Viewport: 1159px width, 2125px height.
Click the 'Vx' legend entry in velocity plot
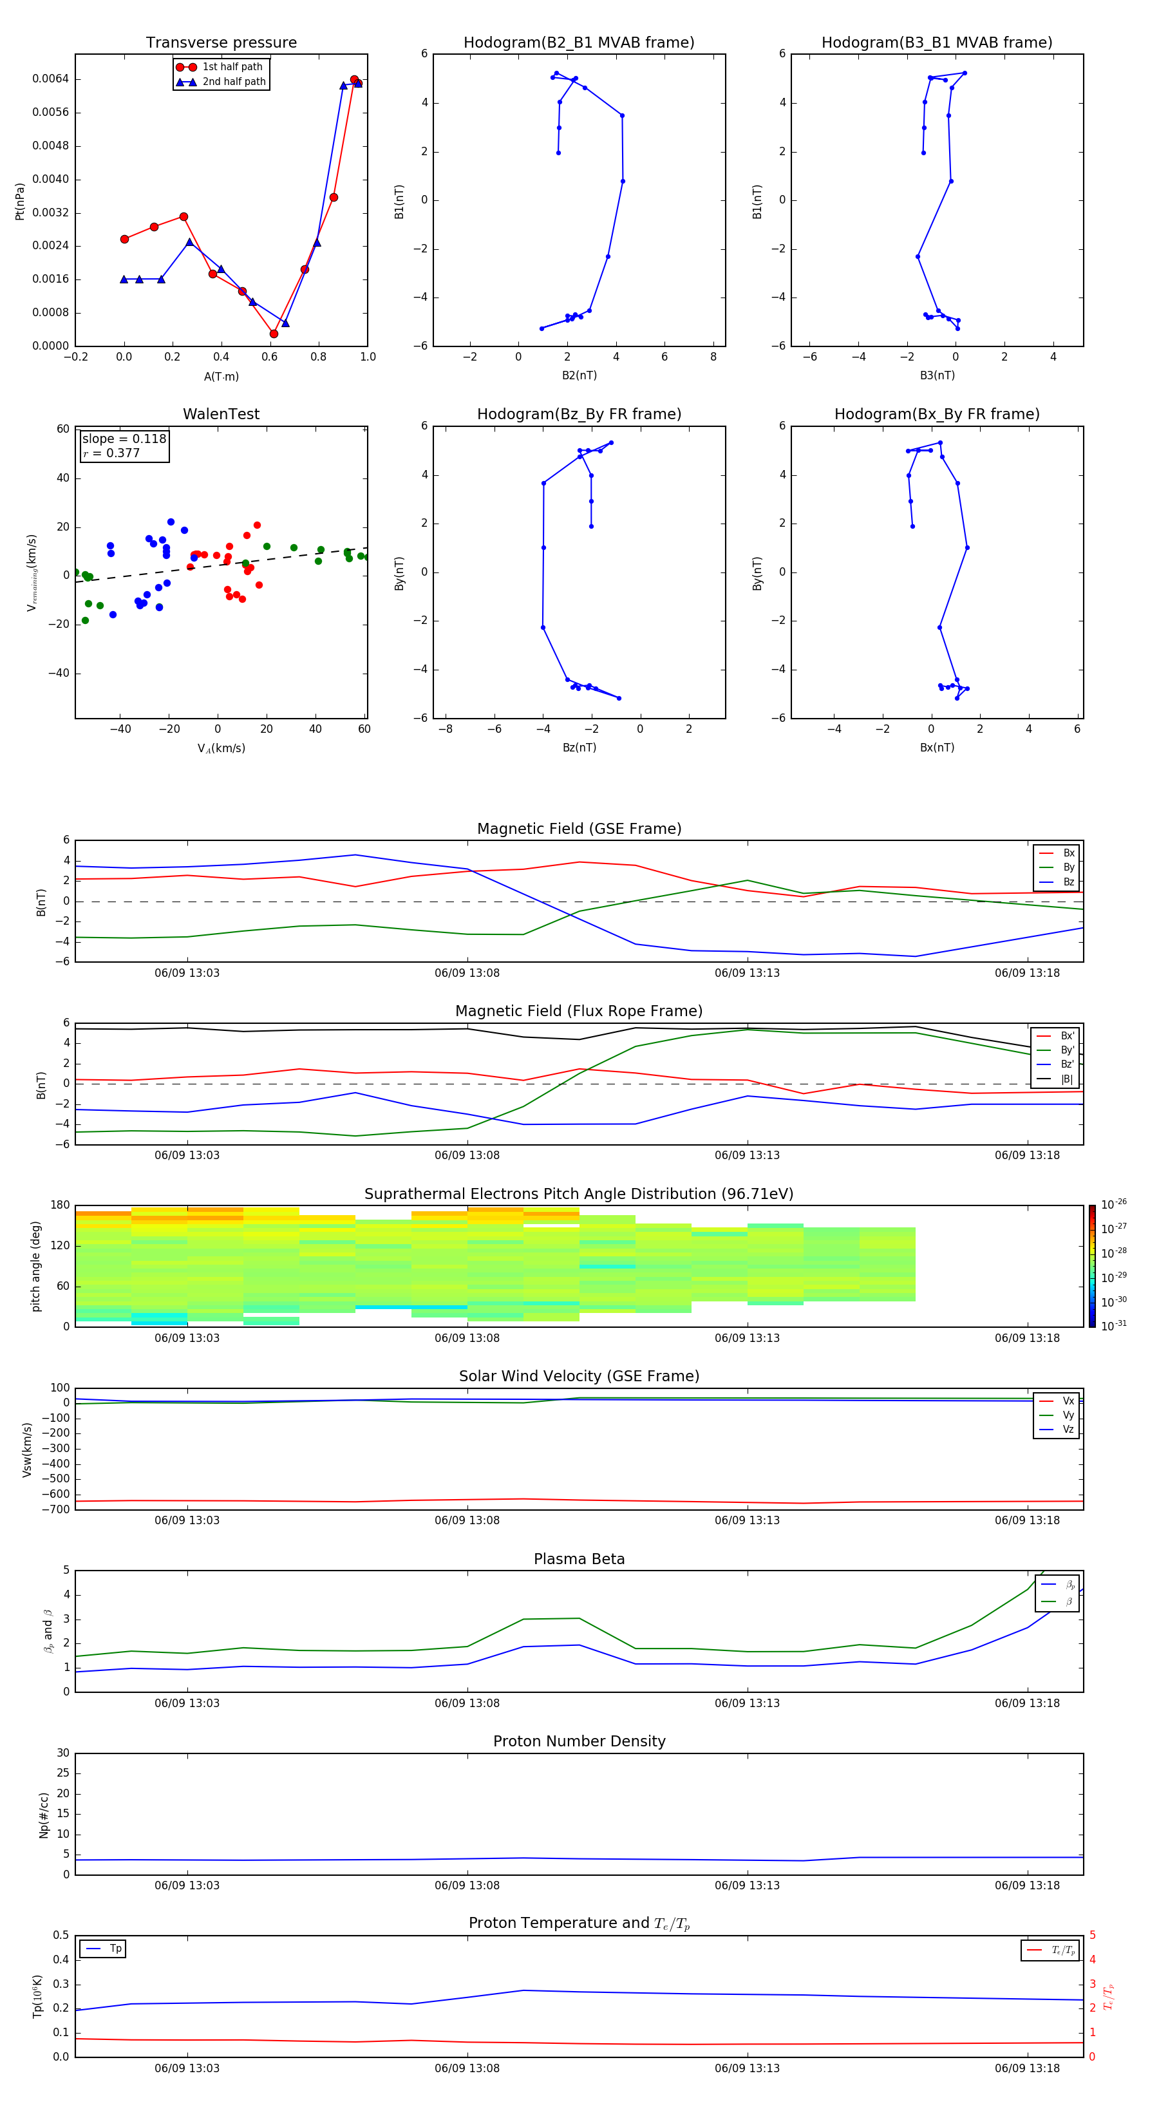[x=1057, y=1401]
